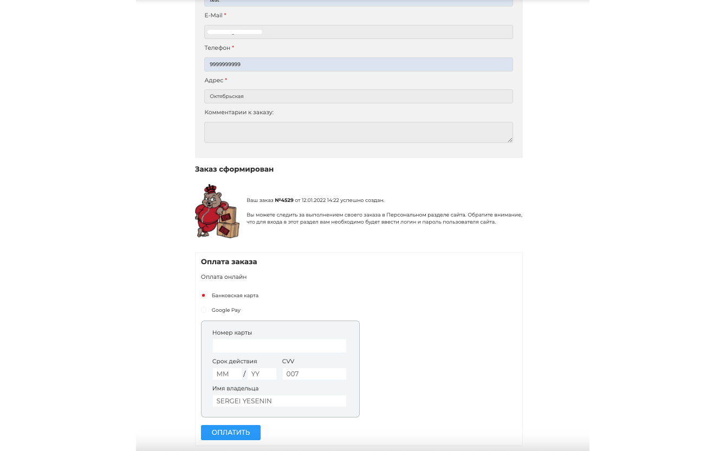Click the Заказ сформирован heading

coord(234,169)
